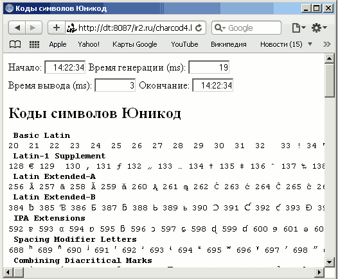Viewport: 338px width, 279px height.
Task: Click the Окончание time field
Action: pyautogui.click(x=213, y=85)
